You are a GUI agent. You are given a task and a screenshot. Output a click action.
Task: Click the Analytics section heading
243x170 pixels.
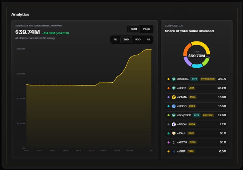pyautogui.click(x=20, y=14)
